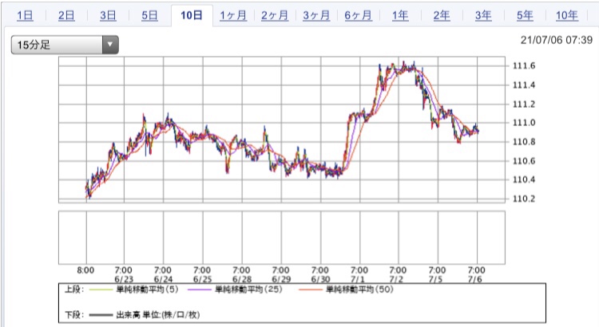Click the 下段 legend row label
Viewport: 599px width, 327px height.
click(x=74, y=315)
